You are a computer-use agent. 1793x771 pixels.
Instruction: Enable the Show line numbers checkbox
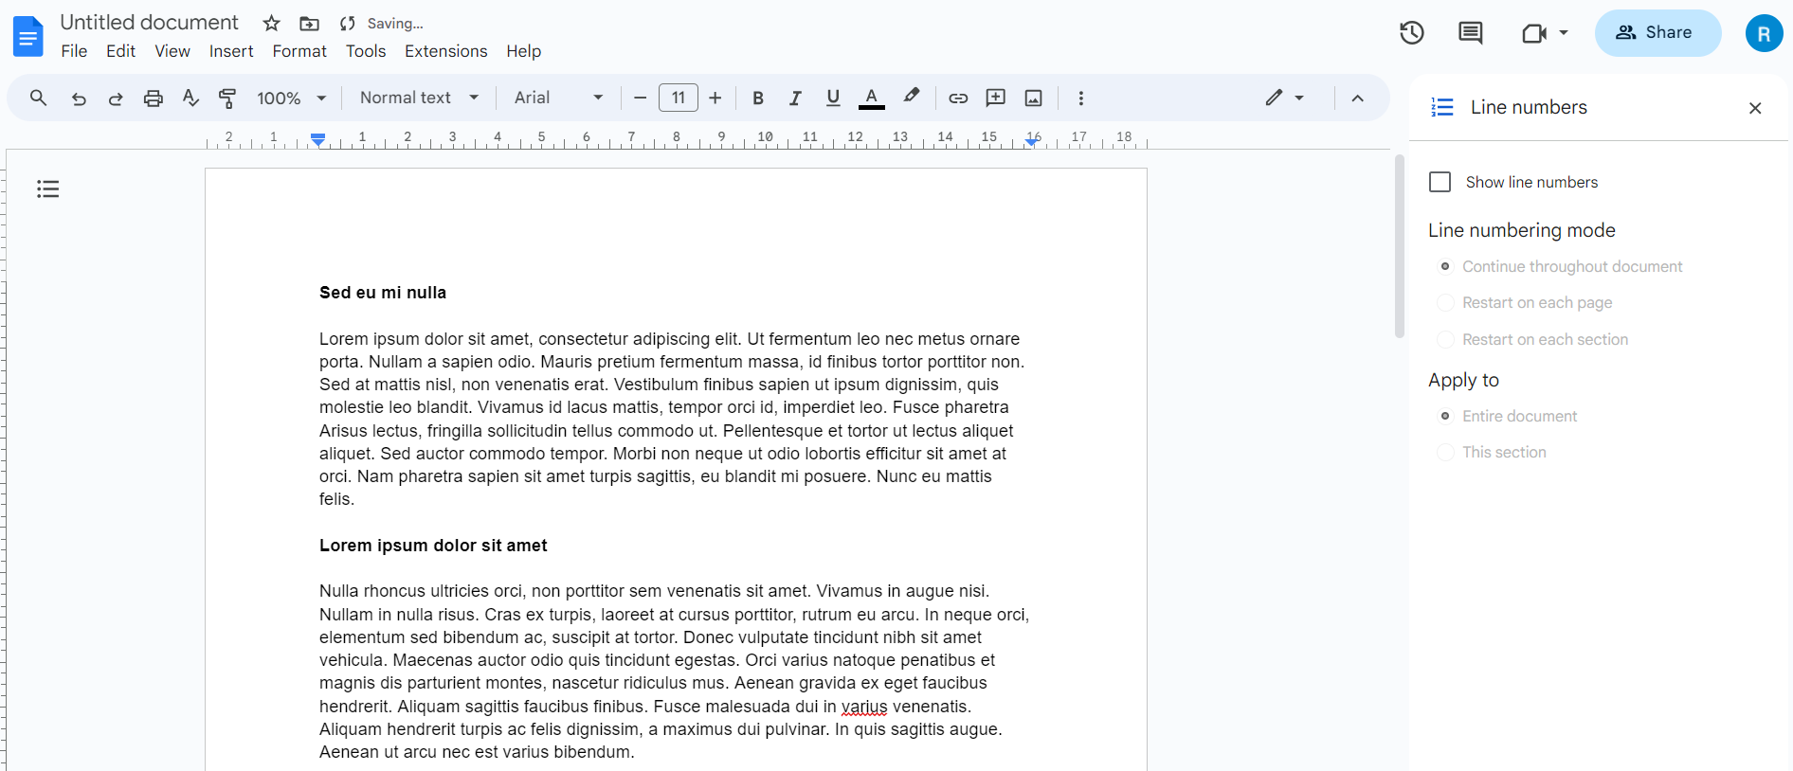point(1440,182)
